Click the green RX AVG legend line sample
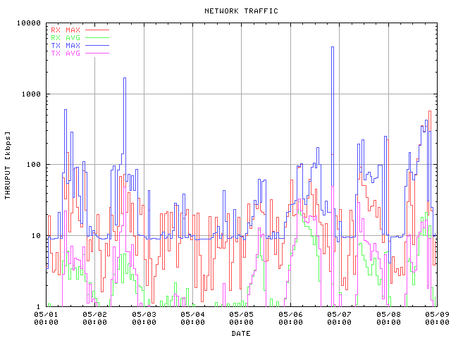The image size is (451, 338). [x=97, y=38]
